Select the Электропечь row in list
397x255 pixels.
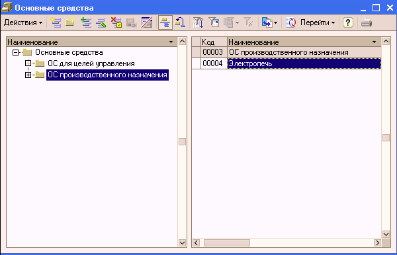(287, 63)
